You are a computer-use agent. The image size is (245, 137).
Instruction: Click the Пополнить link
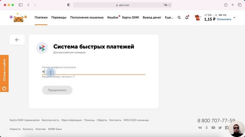click(x=224, y=19)
